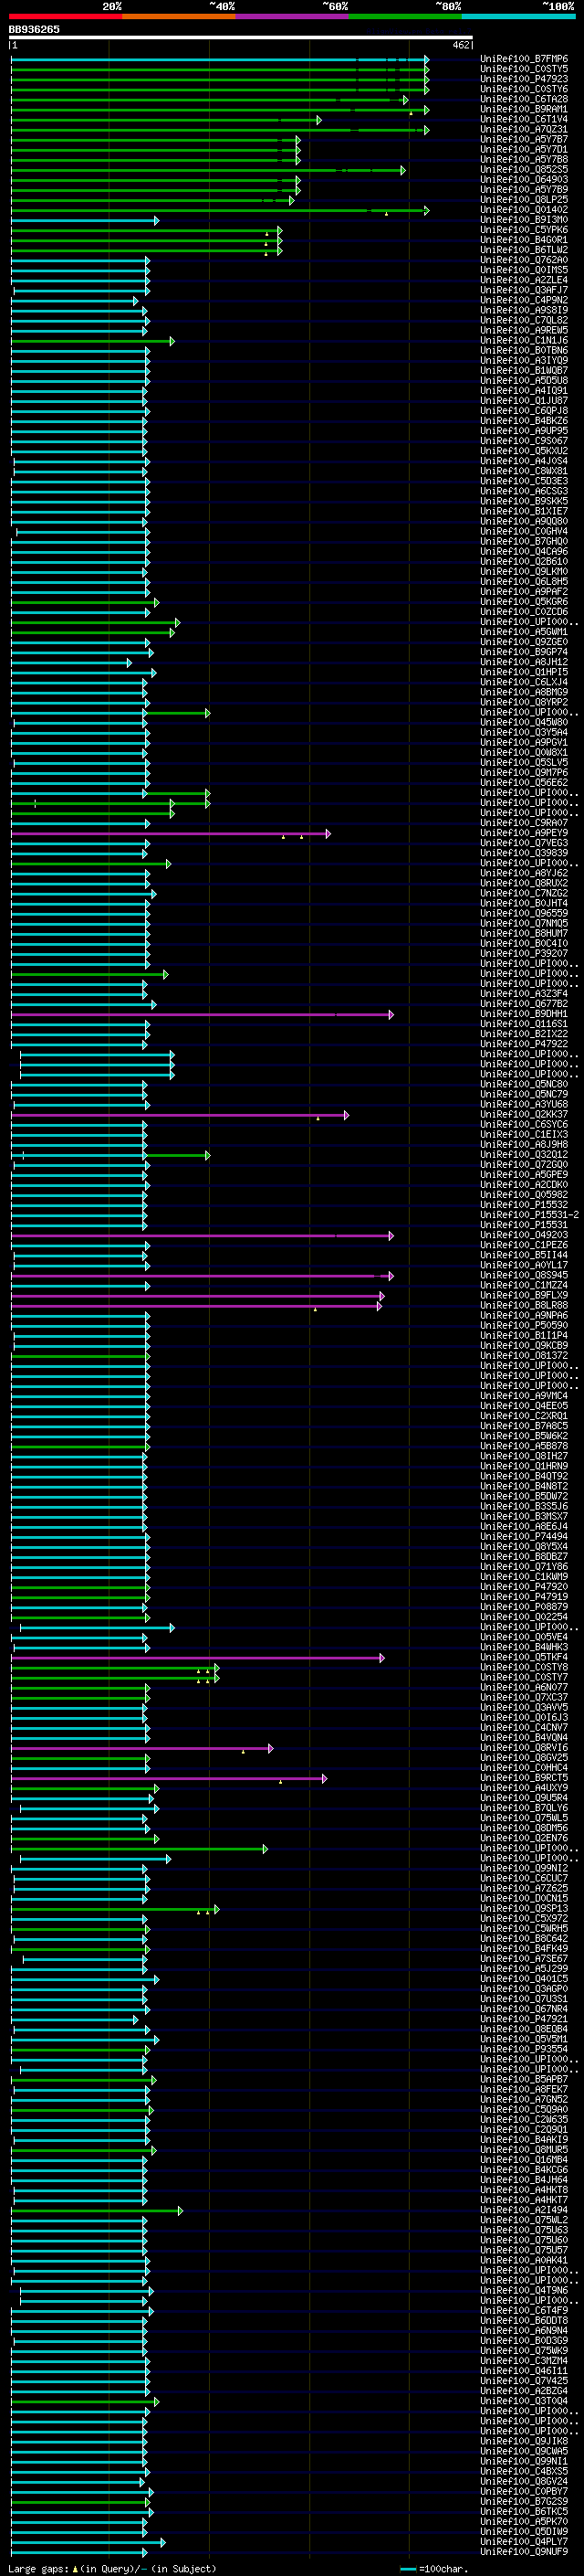Click the green alignment bar for UniRef100_A2I494

click(97, 2210)
